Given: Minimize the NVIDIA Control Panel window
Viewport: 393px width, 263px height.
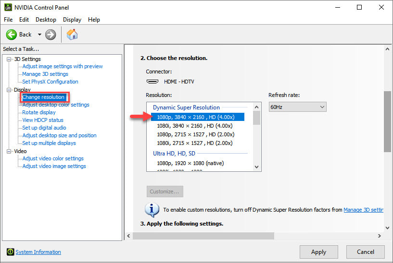Looking at the screenshot, I should (338, 7).
